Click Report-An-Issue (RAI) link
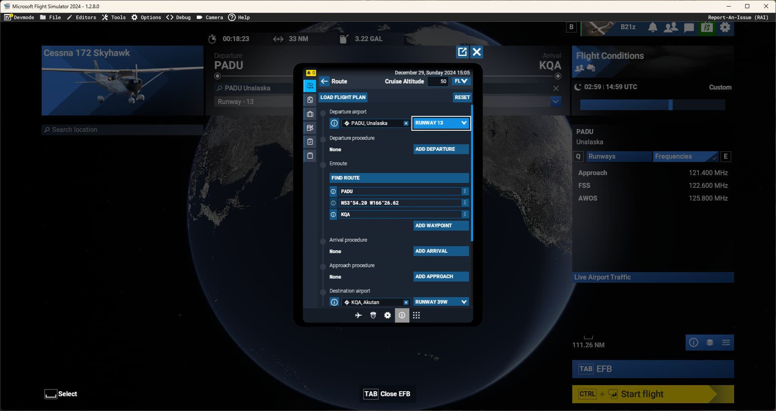This screenshot has width=776, height=411. [x=738, y=17]
